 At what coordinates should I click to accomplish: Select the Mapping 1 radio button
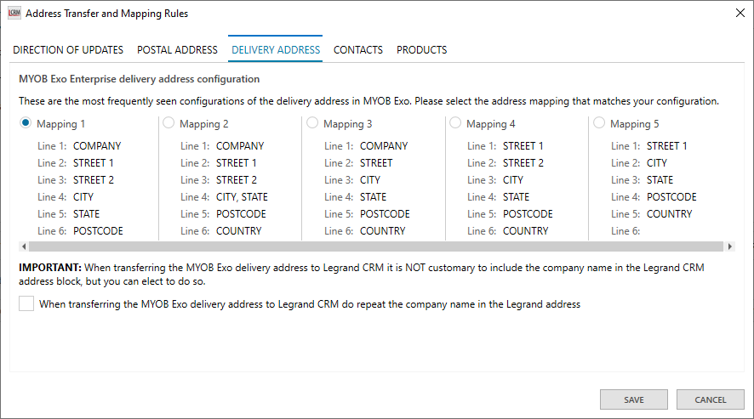(x=26, y=123)
